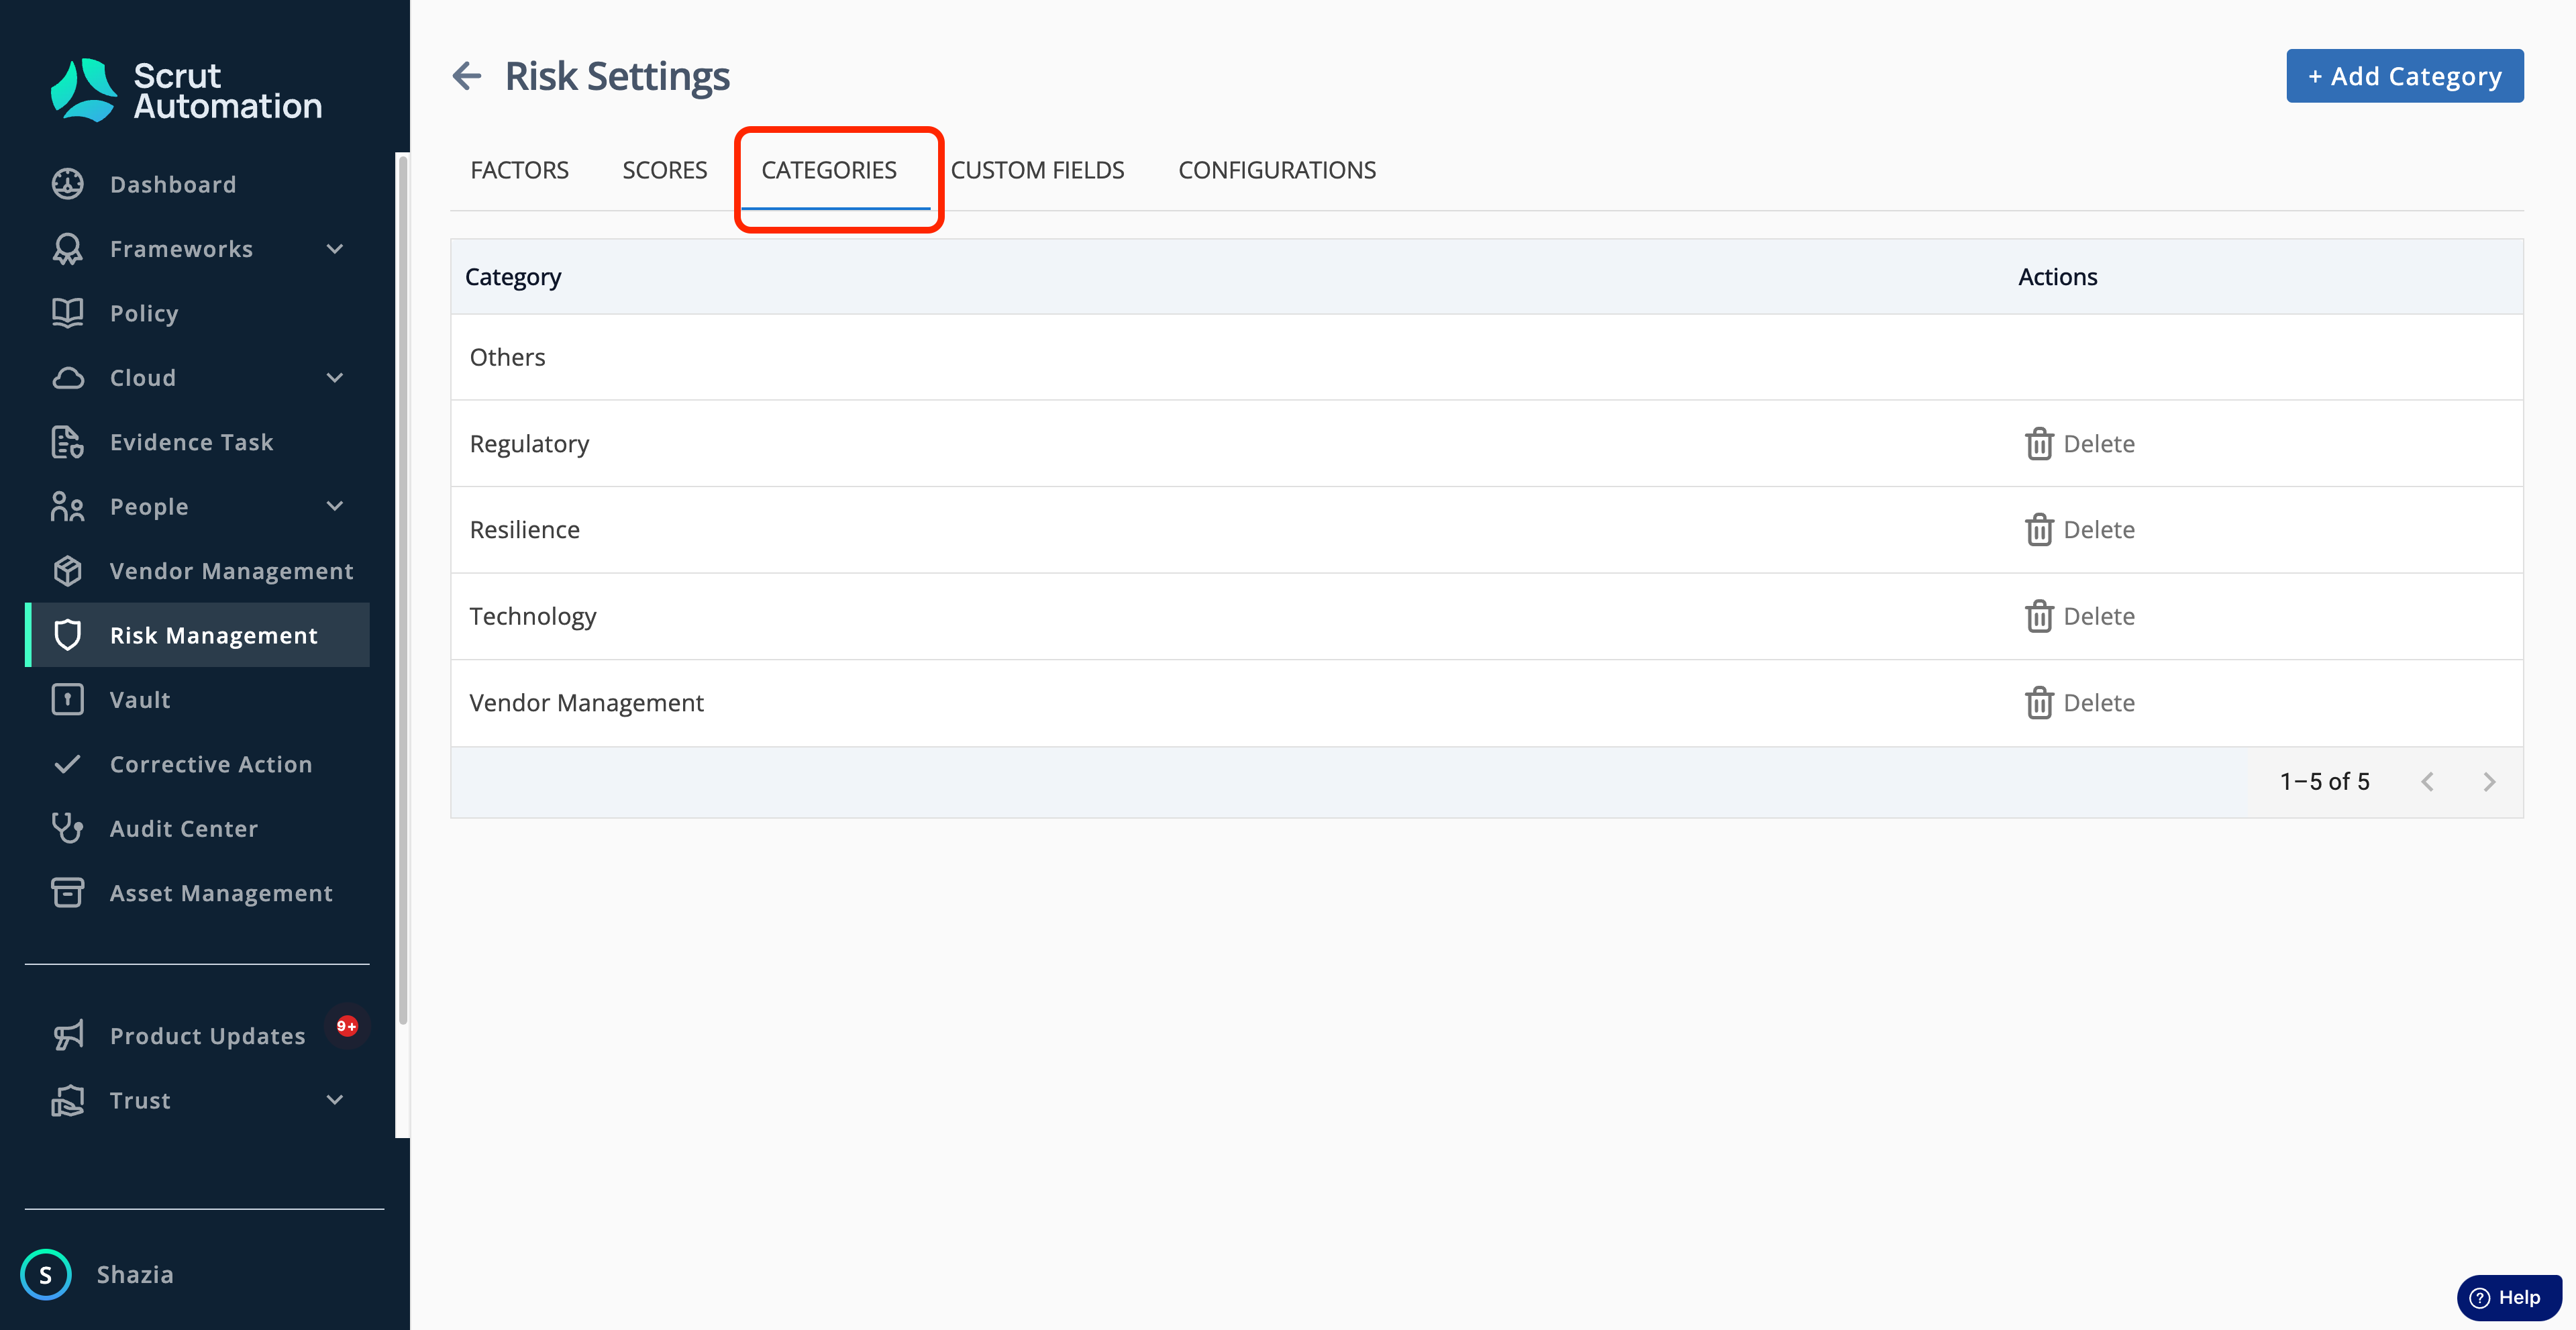
Task: Click the Corrective Action checkmark icon
Action: coord(67,764)
